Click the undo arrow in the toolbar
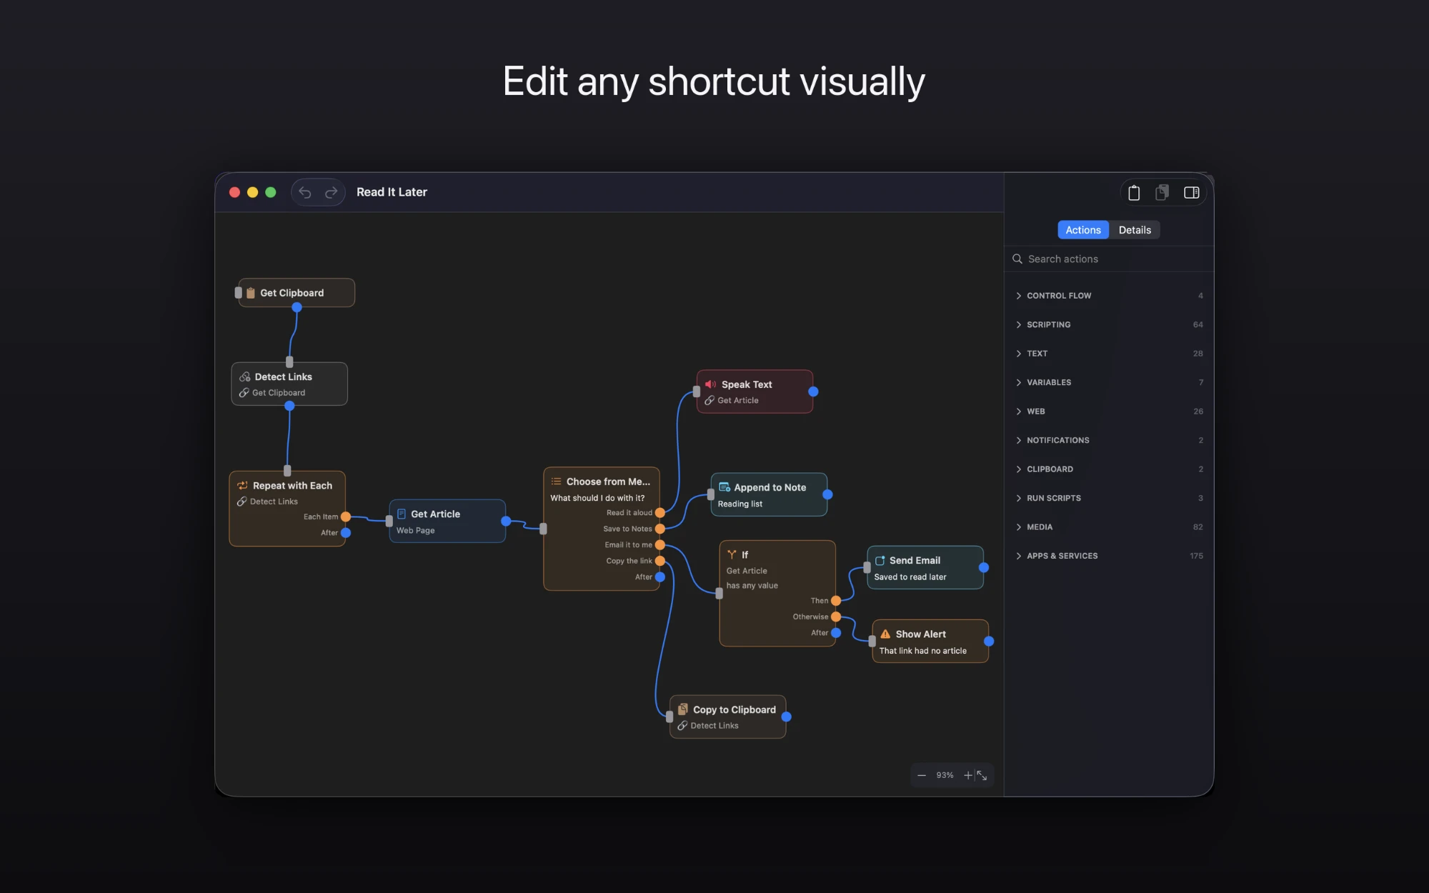 [305, 192]
